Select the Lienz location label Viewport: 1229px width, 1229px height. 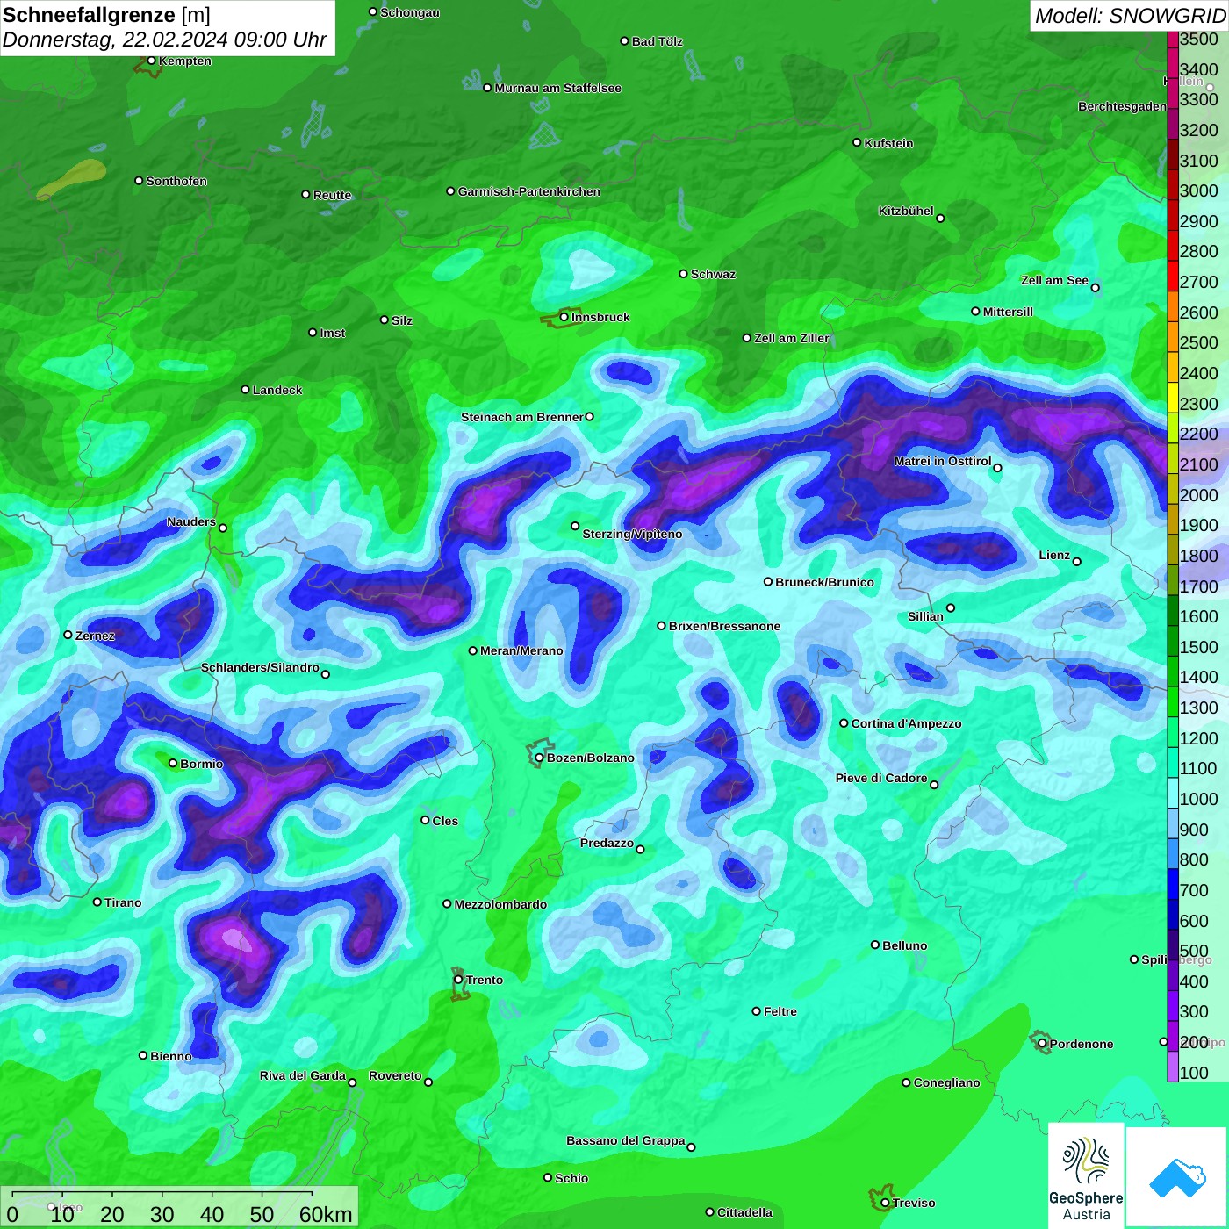(x=1054, y=555)
